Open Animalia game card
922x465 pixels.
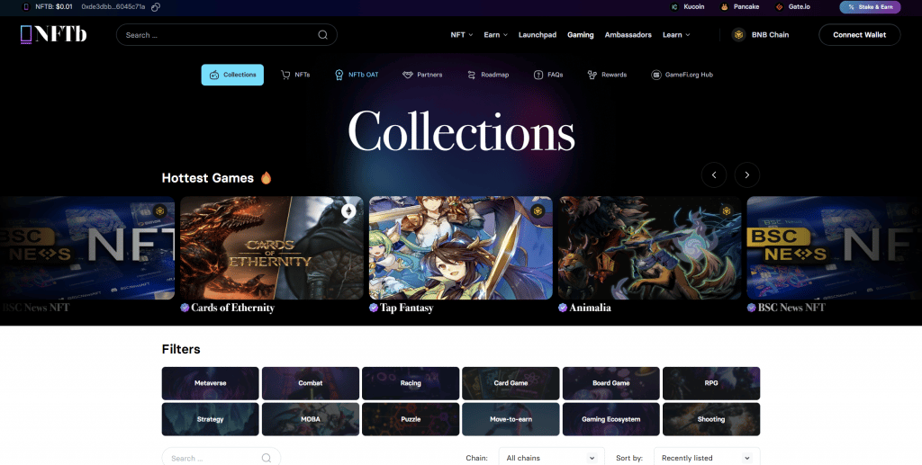650,247
